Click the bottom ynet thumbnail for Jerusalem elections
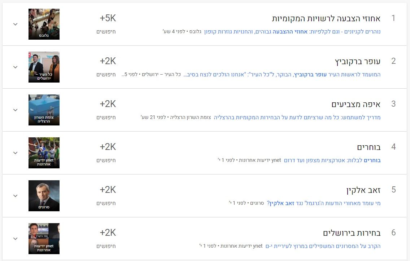The width and height of the screenshot is (410, 261). (44, 238)
